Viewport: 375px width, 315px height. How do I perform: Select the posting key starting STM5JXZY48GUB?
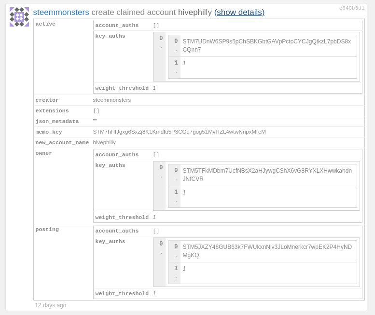pyautogui.click(x=267, y=251)
